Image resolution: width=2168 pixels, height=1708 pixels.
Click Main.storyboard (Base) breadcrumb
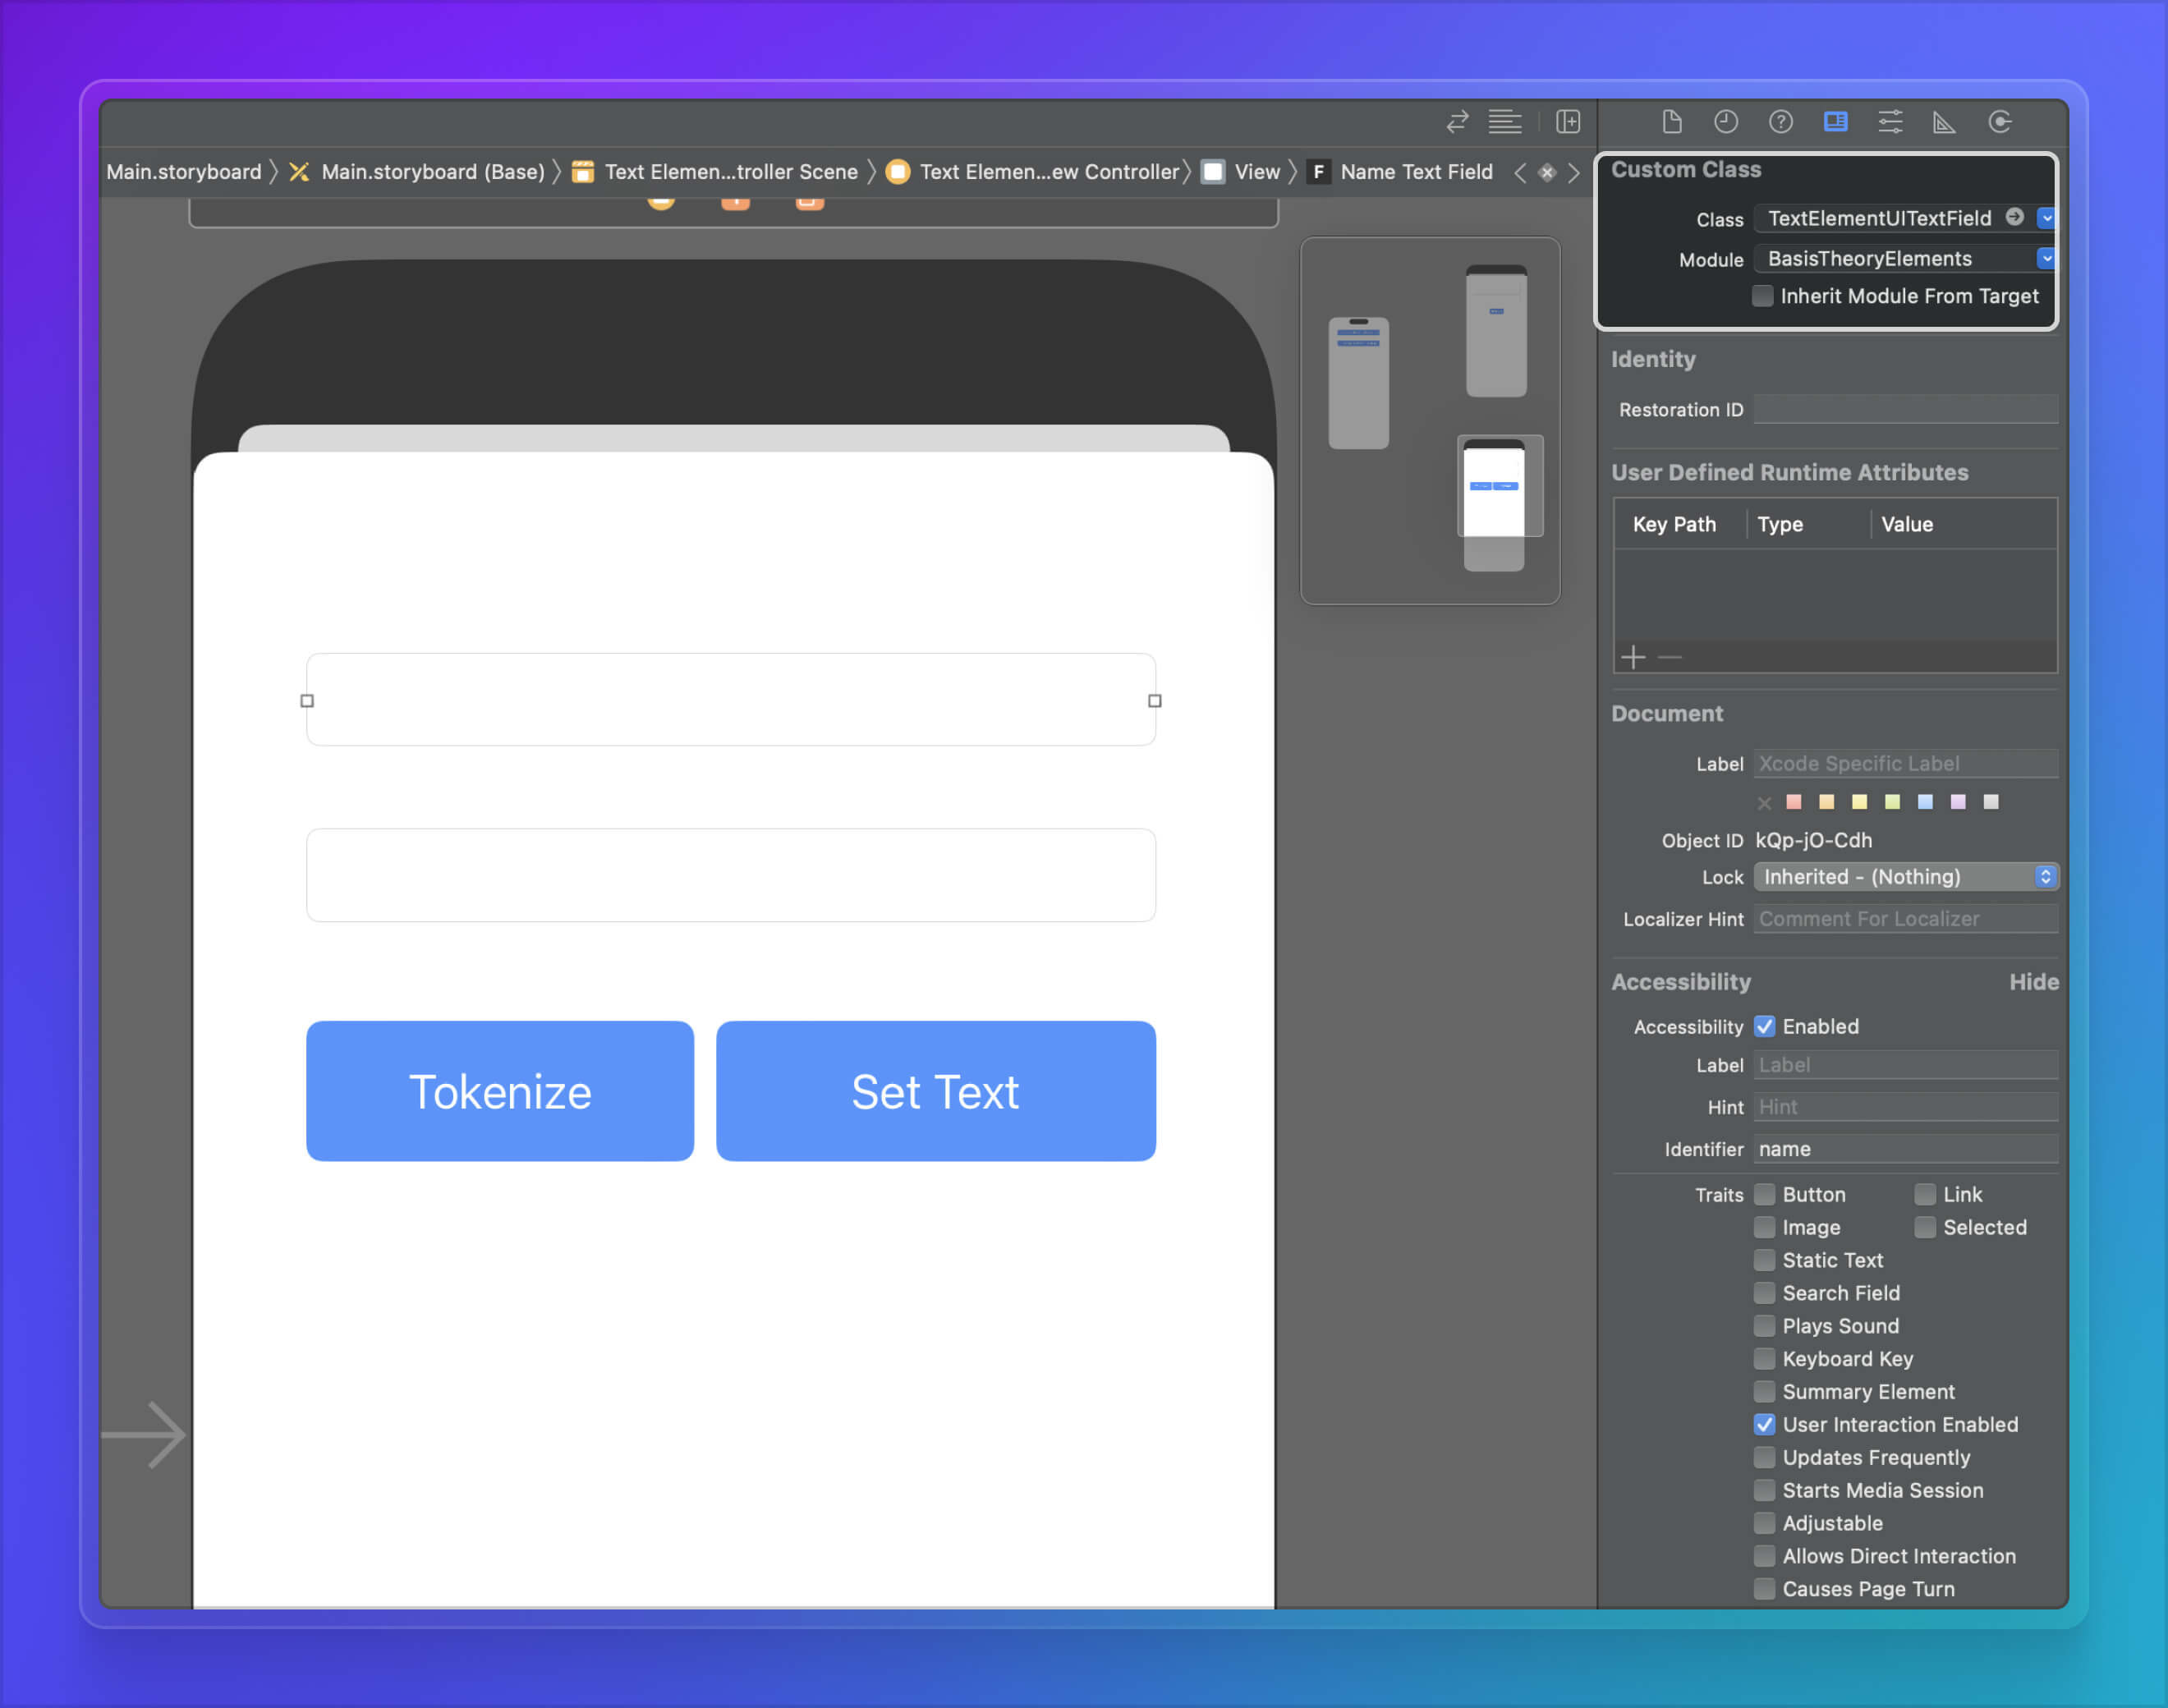tap(432, 172)
